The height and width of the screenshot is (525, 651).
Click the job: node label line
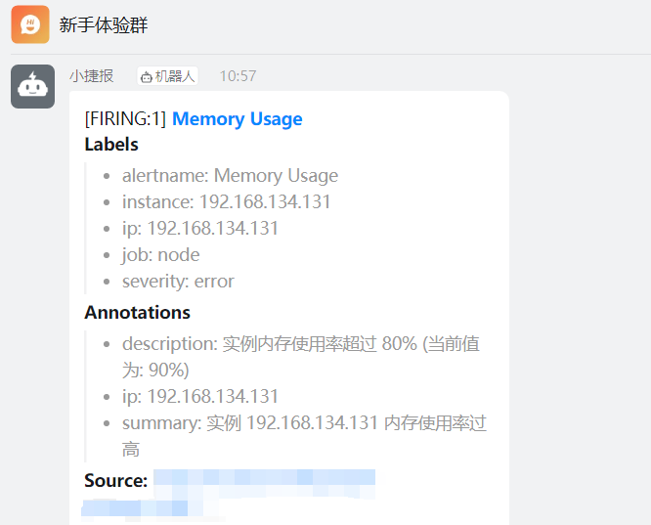tap(160, 255)
